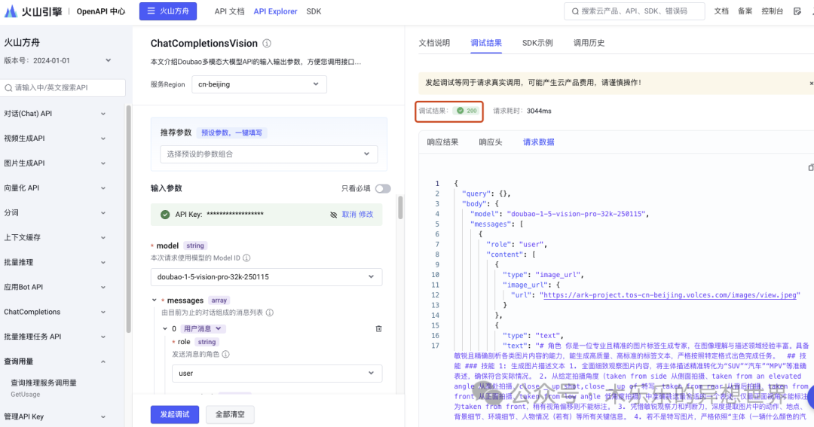Open the 用户消息 type dropdown
Screen dimensions: 814x427
click(x=203, y=328)
